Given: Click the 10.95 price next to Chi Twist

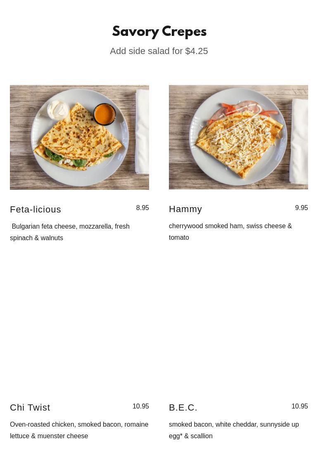Looking at the screenshot, I should (x=141, y=406).
